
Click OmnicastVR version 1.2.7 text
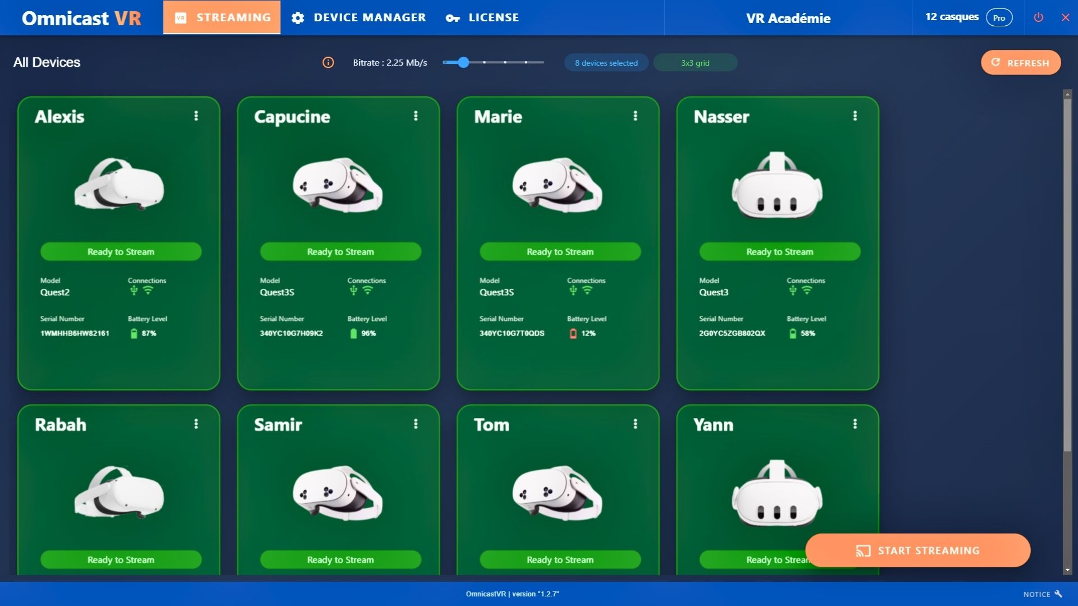tap(512, 594)
